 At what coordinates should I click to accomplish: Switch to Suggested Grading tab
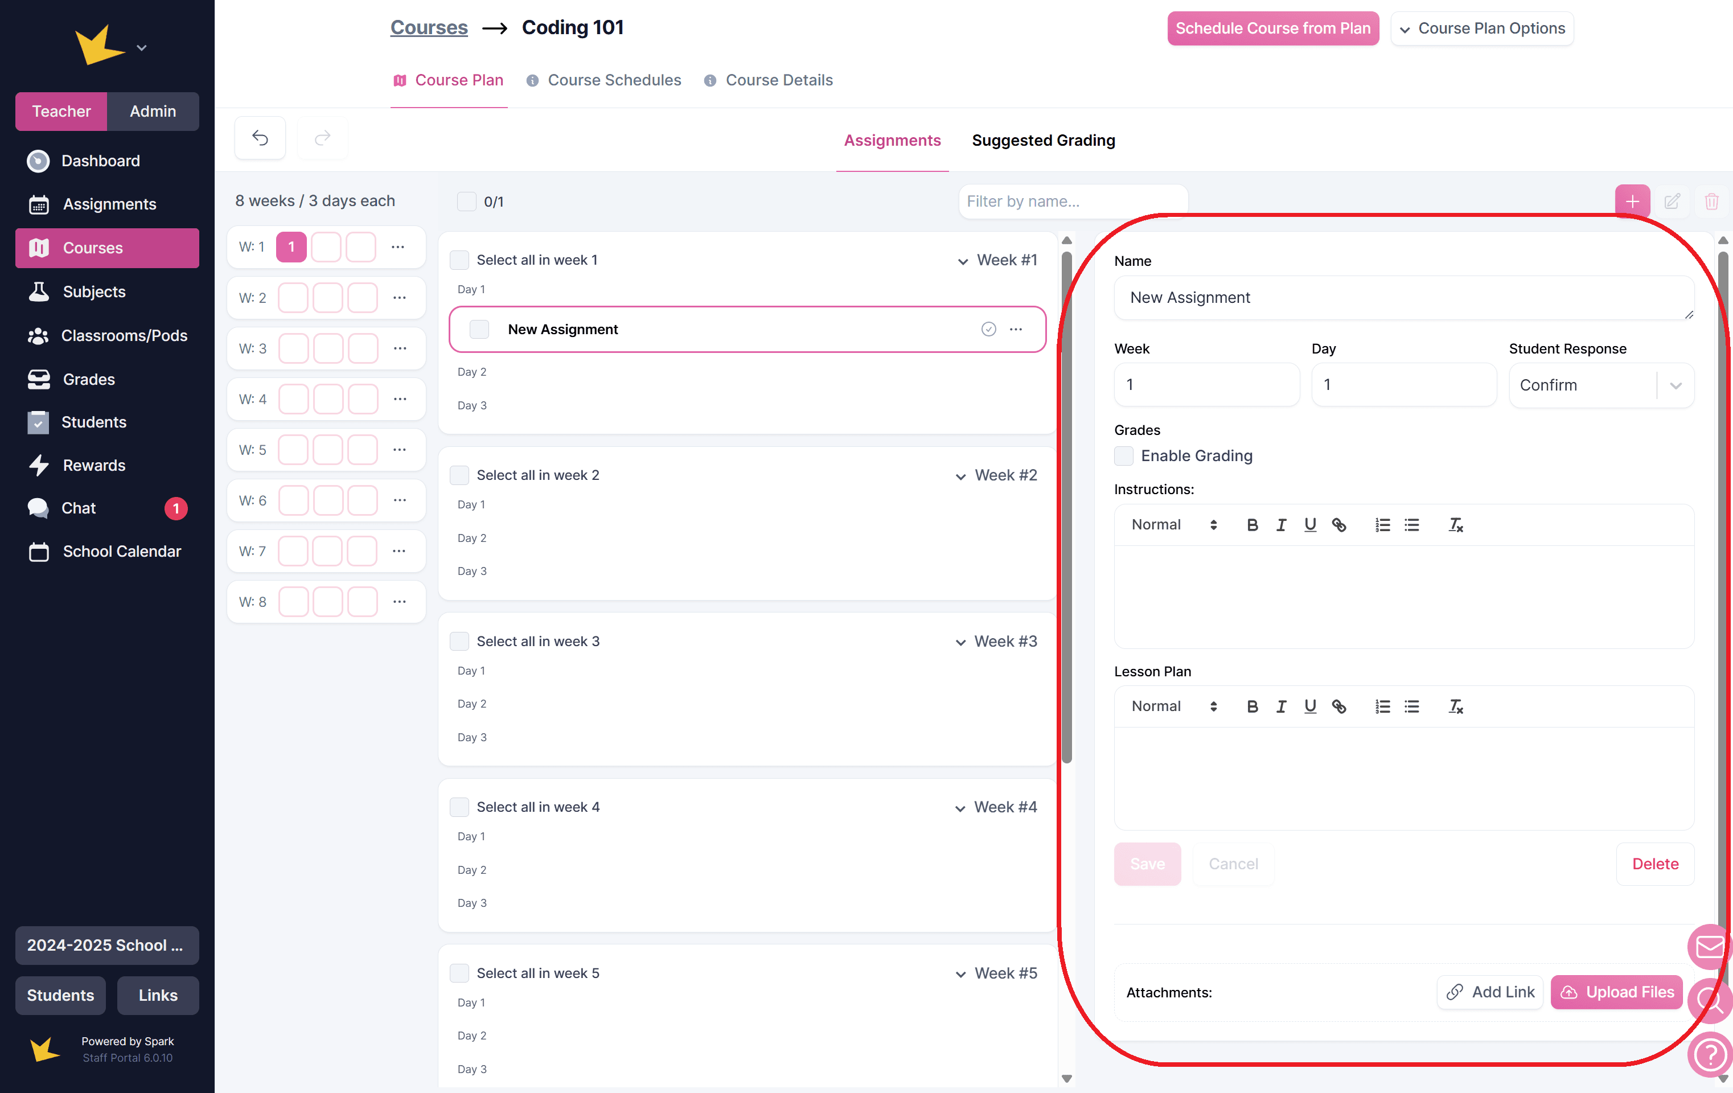point(1043,140)
